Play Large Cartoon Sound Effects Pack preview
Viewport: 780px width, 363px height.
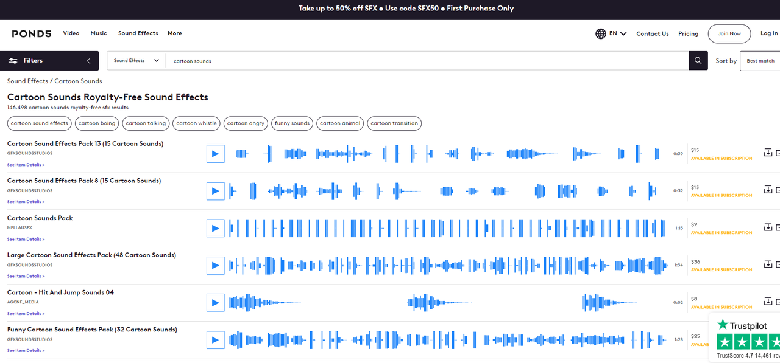click(x=215, y=265)
